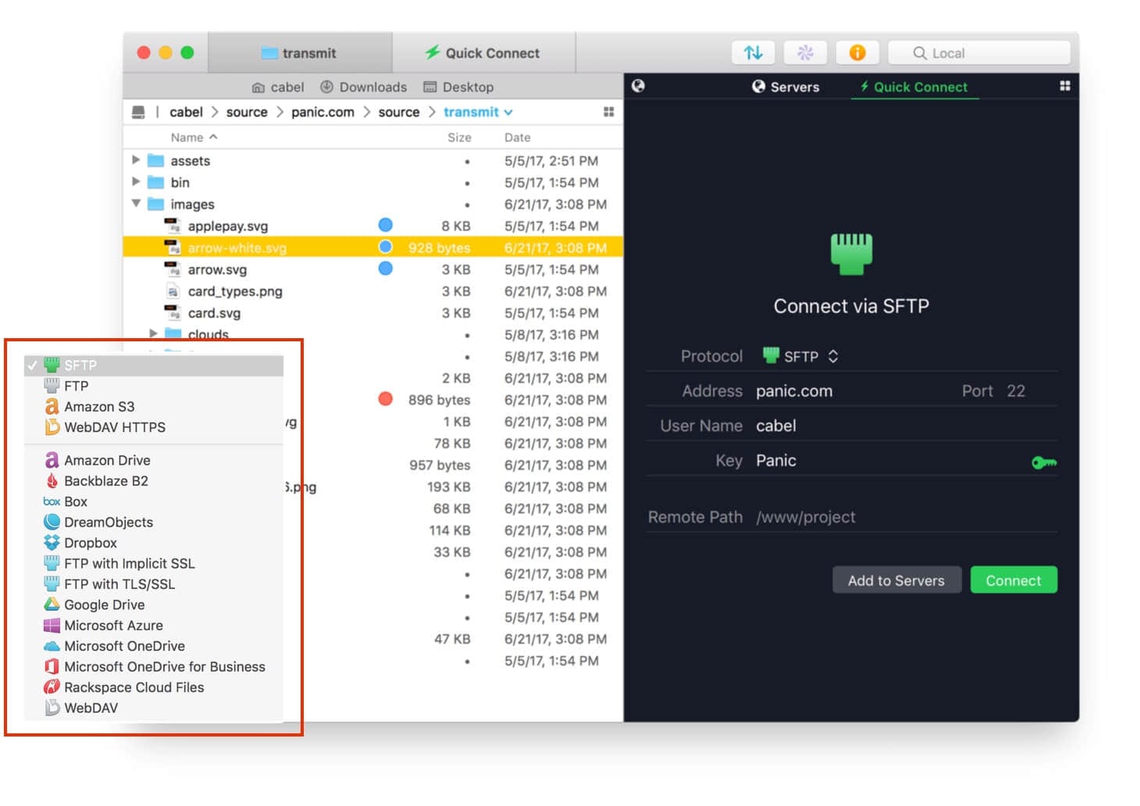Click the DreamObjects globe icon
The height and width of the screenshot is (806, 1140).
tap(52, 522)
